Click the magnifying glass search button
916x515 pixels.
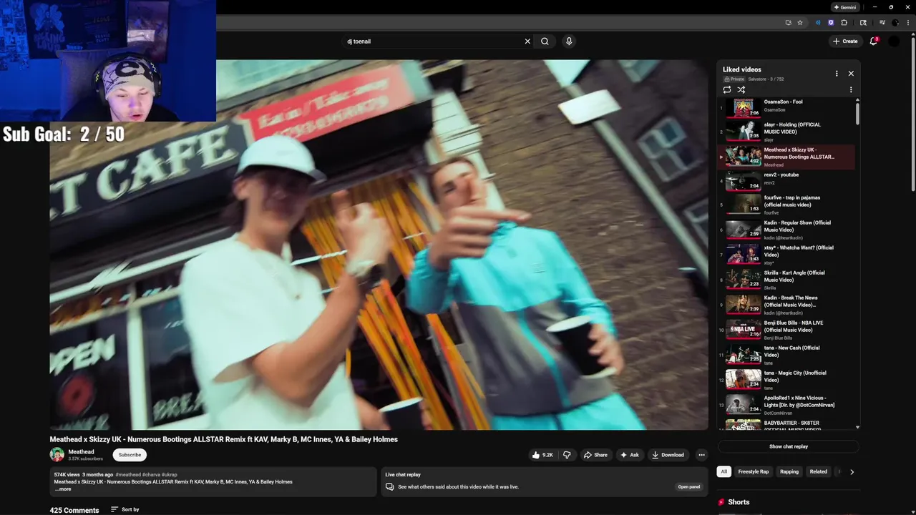pos(545,41)
